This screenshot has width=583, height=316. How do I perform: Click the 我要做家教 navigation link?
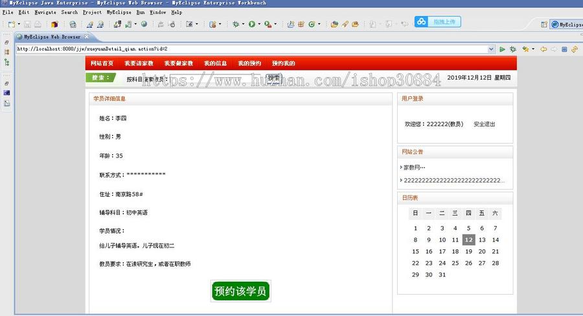(x=179, y=63)
